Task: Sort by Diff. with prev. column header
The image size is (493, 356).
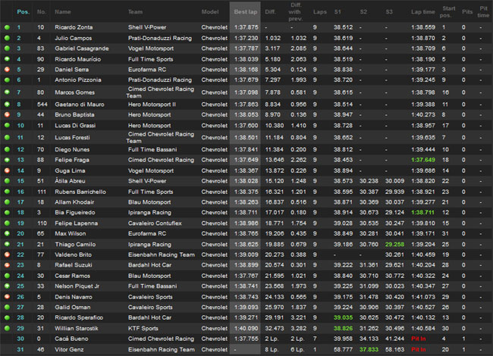Action: pyautogui.click(x=295, y=12)
